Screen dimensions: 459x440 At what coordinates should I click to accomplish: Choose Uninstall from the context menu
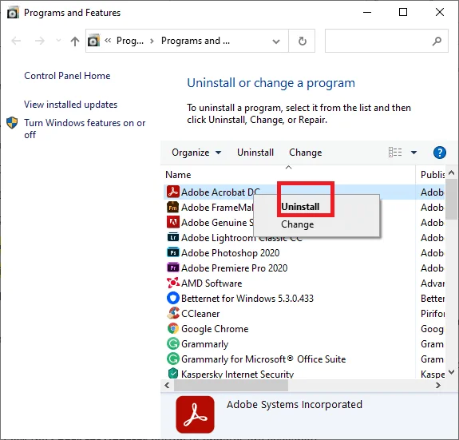click(300, 207)
